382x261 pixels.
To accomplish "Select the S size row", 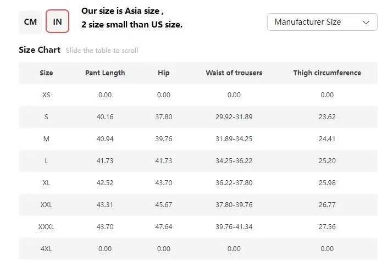I will pos(46,117).
